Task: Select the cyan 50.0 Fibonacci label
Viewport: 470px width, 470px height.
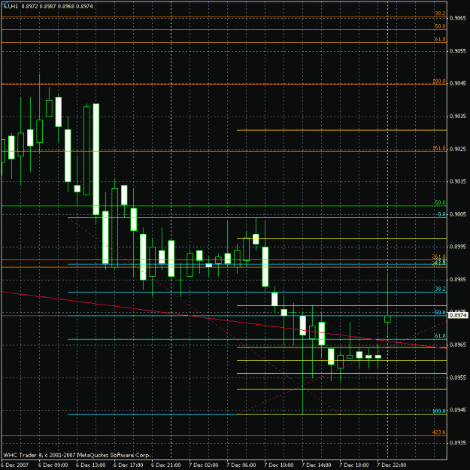Action: pos(440,312)
